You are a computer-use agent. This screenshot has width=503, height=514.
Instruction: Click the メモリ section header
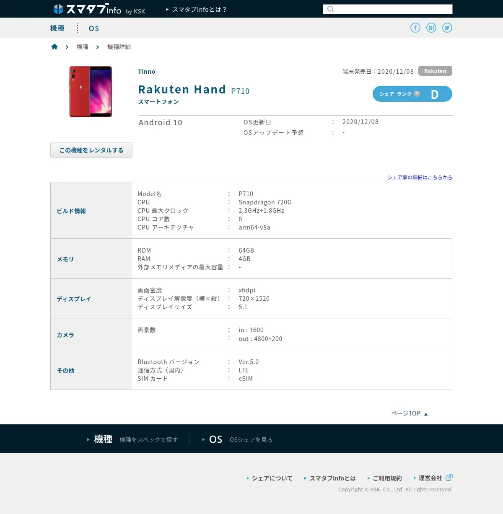tap(65, 259)
